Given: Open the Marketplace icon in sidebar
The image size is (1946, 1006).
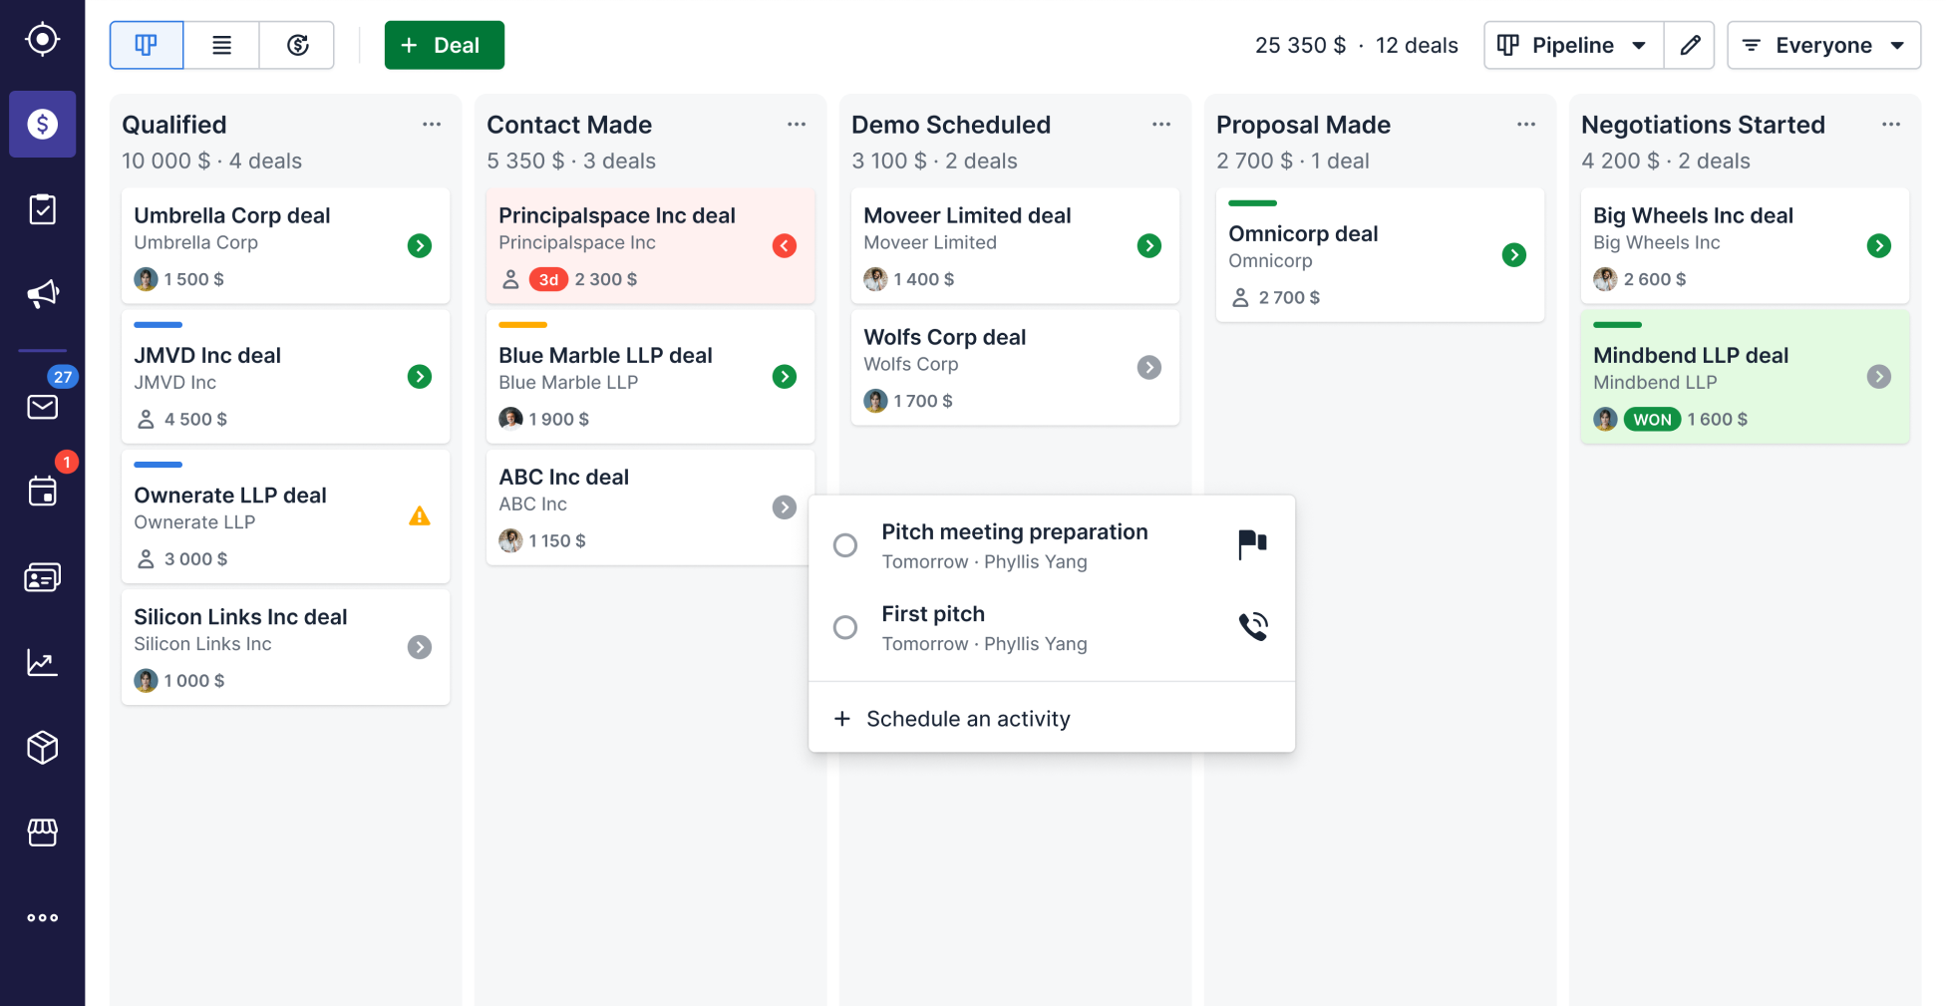Looking at the screenshot, I should coord(42,832).
